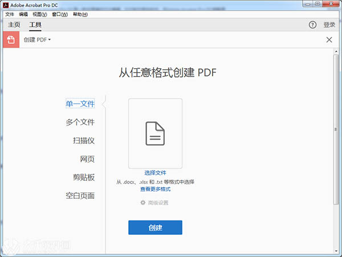Click the vertical scrollbar thumb

point(336,129)
